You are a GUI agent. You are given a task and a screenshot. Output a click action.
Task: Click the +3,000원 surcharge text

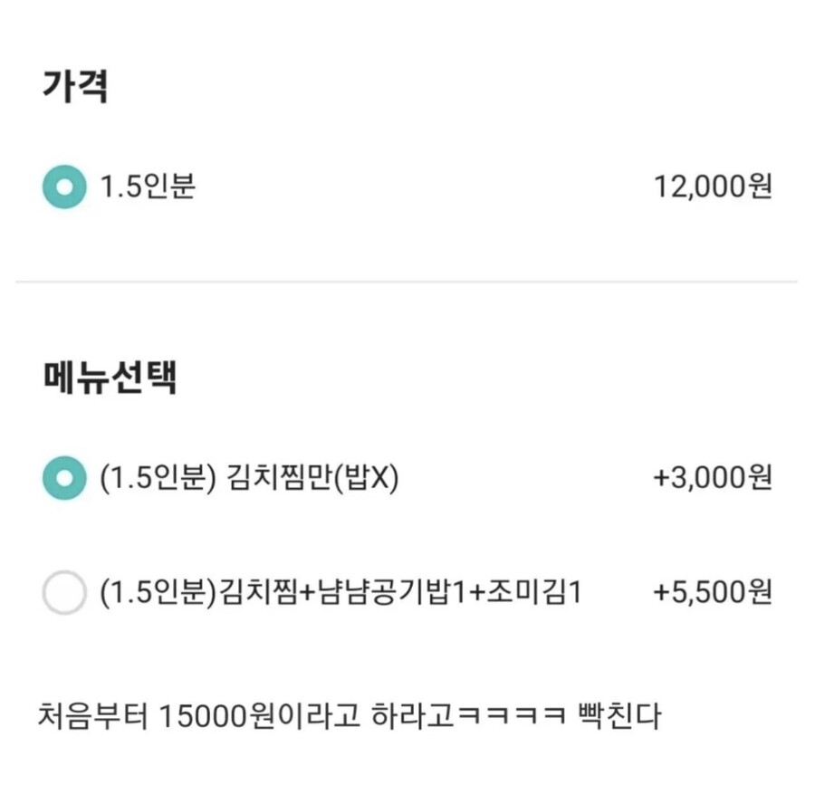713,478
